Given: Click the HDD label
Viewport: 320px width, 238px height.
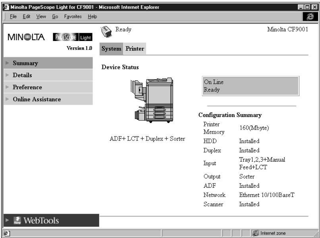Looking at the screenshot, I should 210,141.
